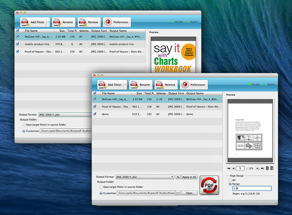Image resolution: width=292 pixels, height=215 pixels.
Task: Go to first page in preview
Action: [x=229, y=169]
